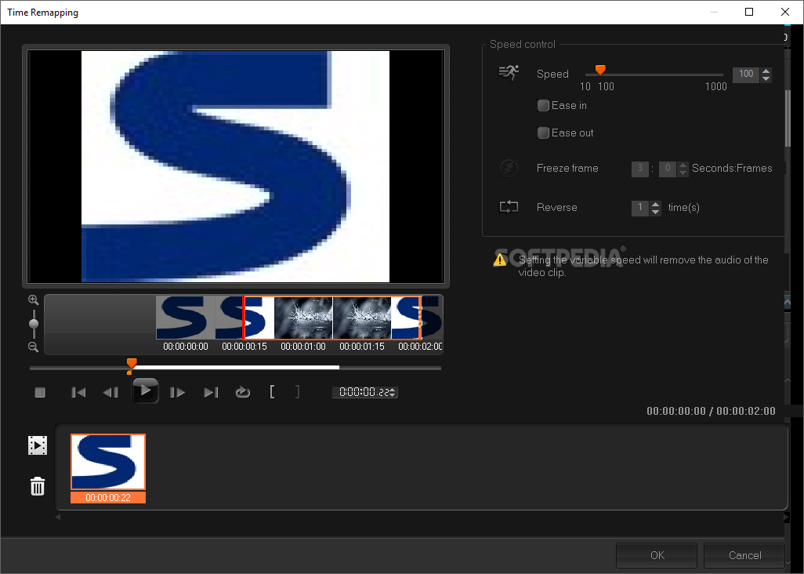Click the filmstrip frame at 00:00:00:00
Viewport: 804px width, 574px height.
tap(185, 318)
